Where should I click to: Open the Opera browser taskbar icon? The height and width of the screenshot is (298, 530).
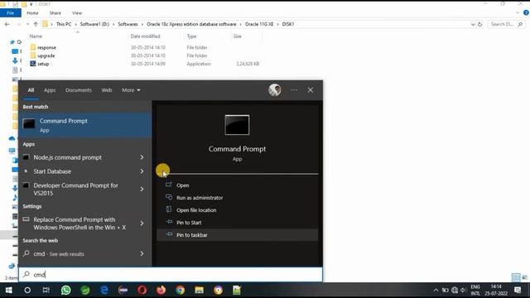(142, 290)
